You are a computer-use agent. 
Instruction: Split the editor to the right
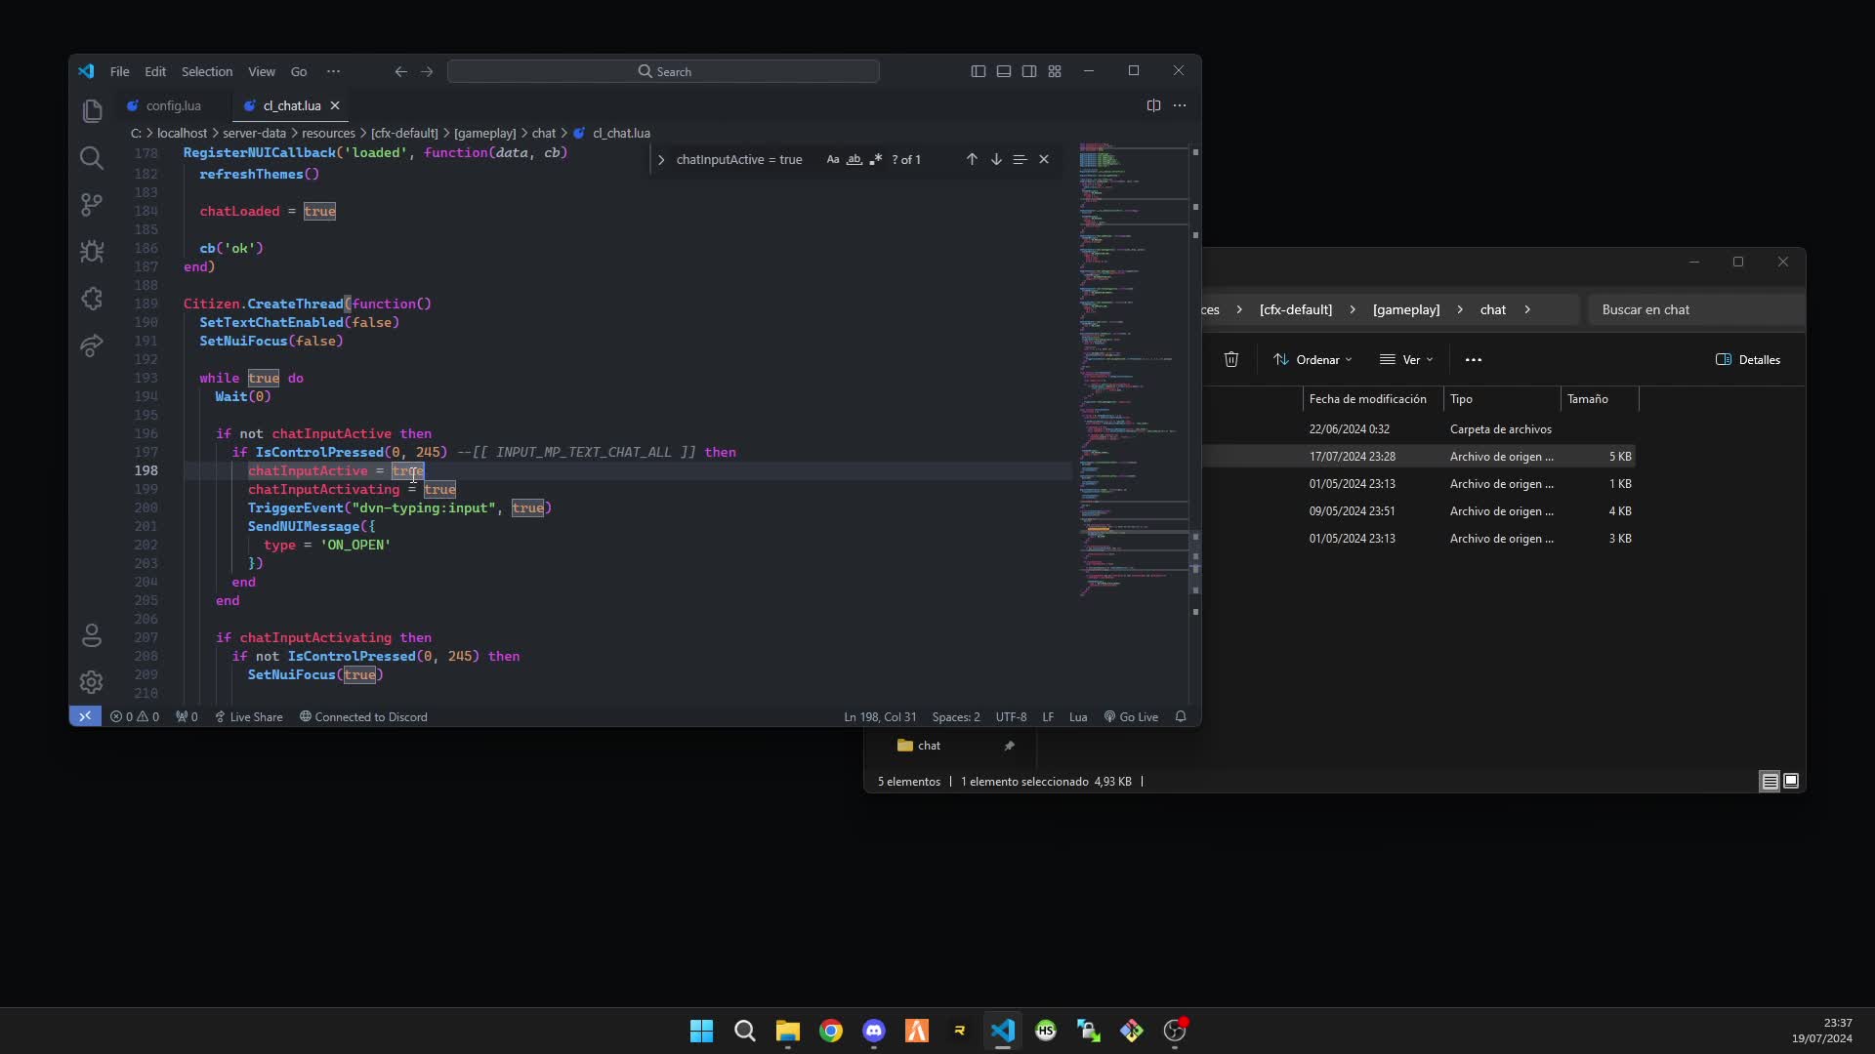coord(1153,105)
